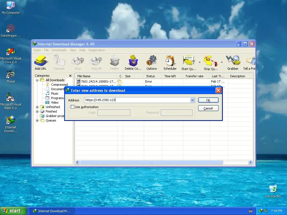Image resolution: width=287 pixels, height=215 pixels.
Task: Click the Internet Download Manager taskbar button
Action: [x=52, y=211]
